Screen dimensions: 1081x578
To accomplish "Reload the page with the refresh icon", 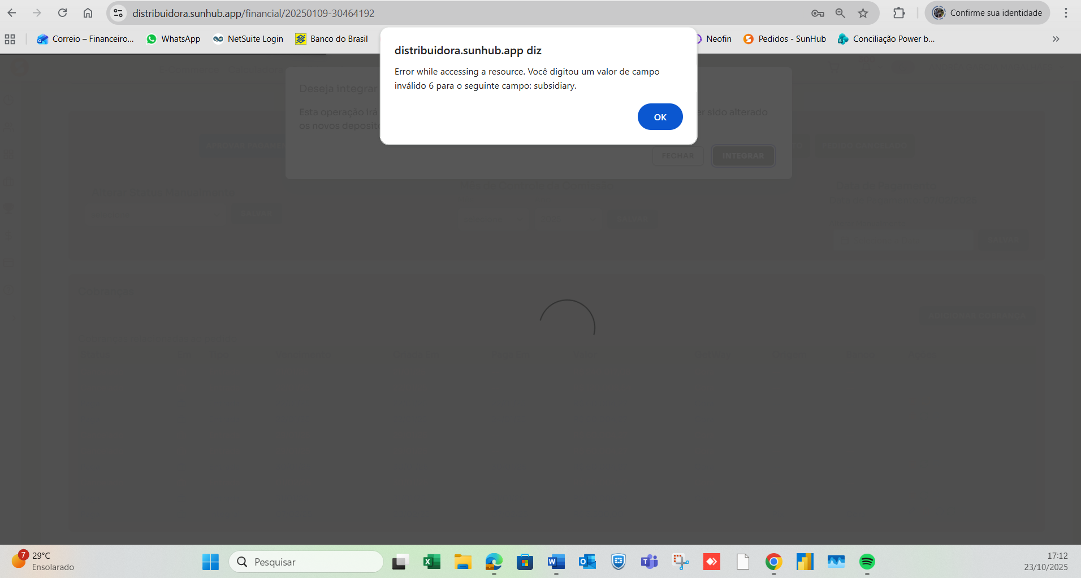I will [63, 13].
